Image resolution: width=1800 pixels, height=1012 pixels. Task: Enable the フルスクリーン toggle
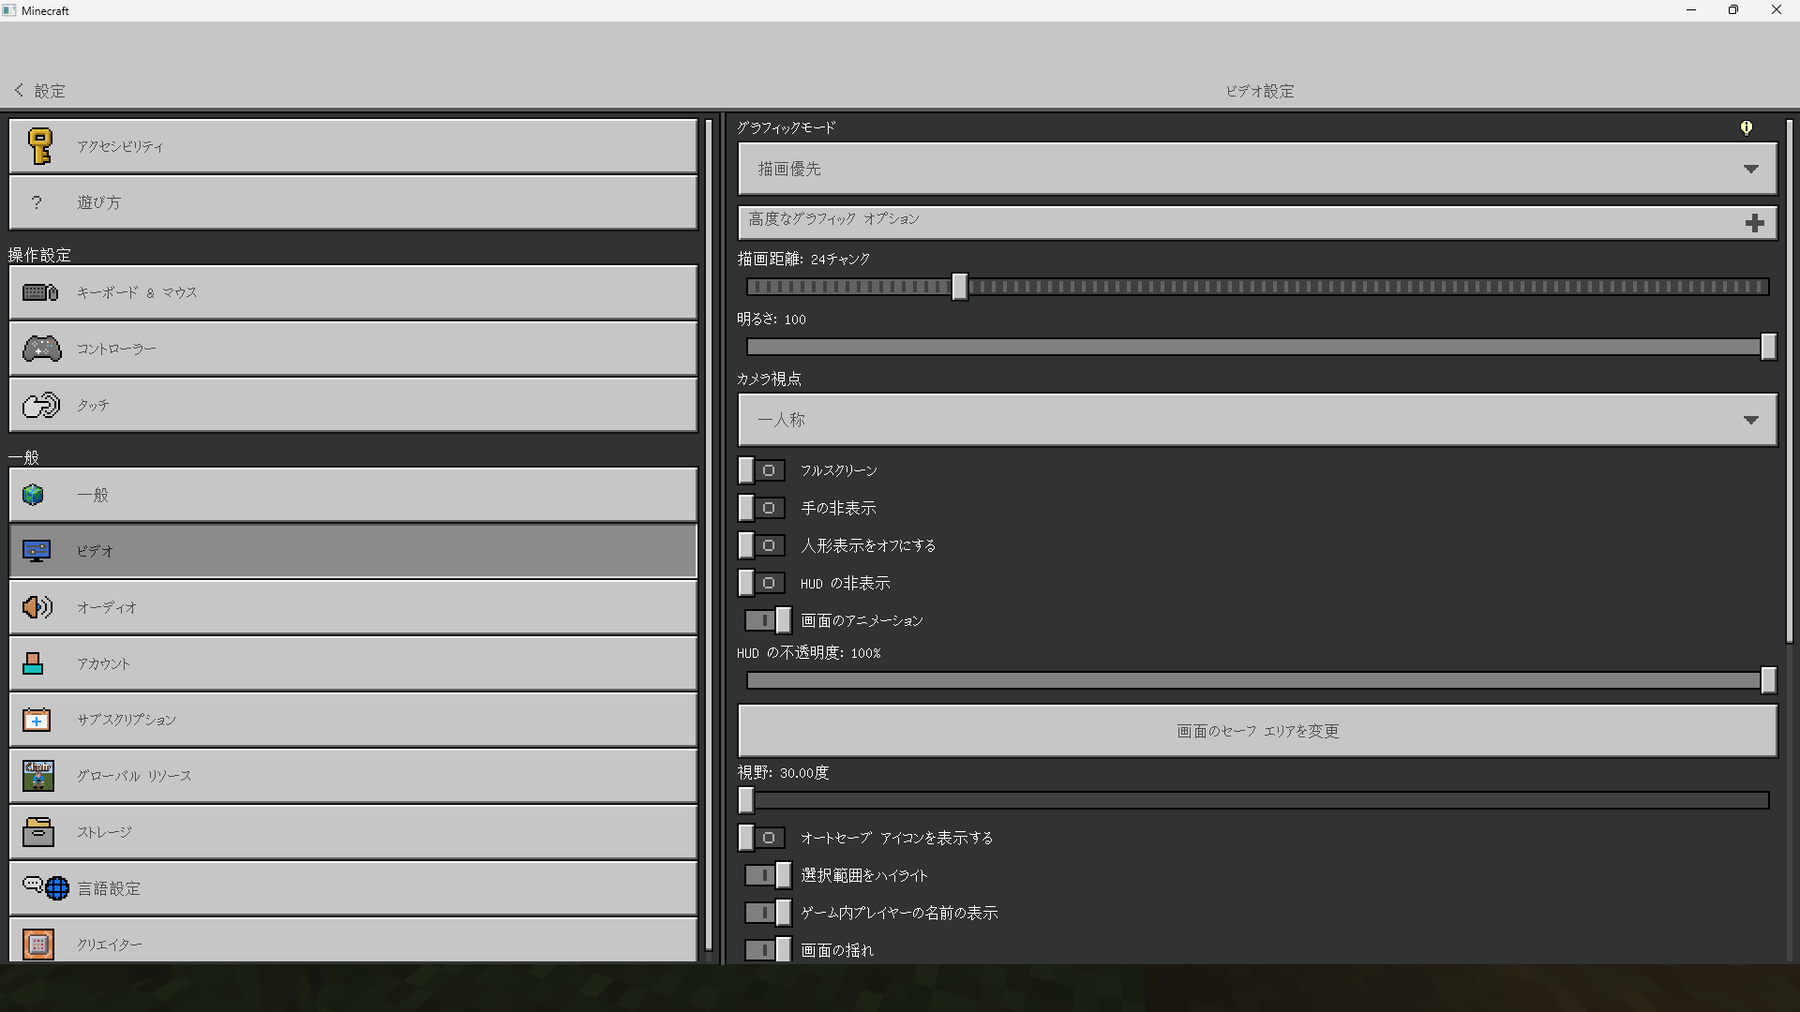(x=760, y=470)
